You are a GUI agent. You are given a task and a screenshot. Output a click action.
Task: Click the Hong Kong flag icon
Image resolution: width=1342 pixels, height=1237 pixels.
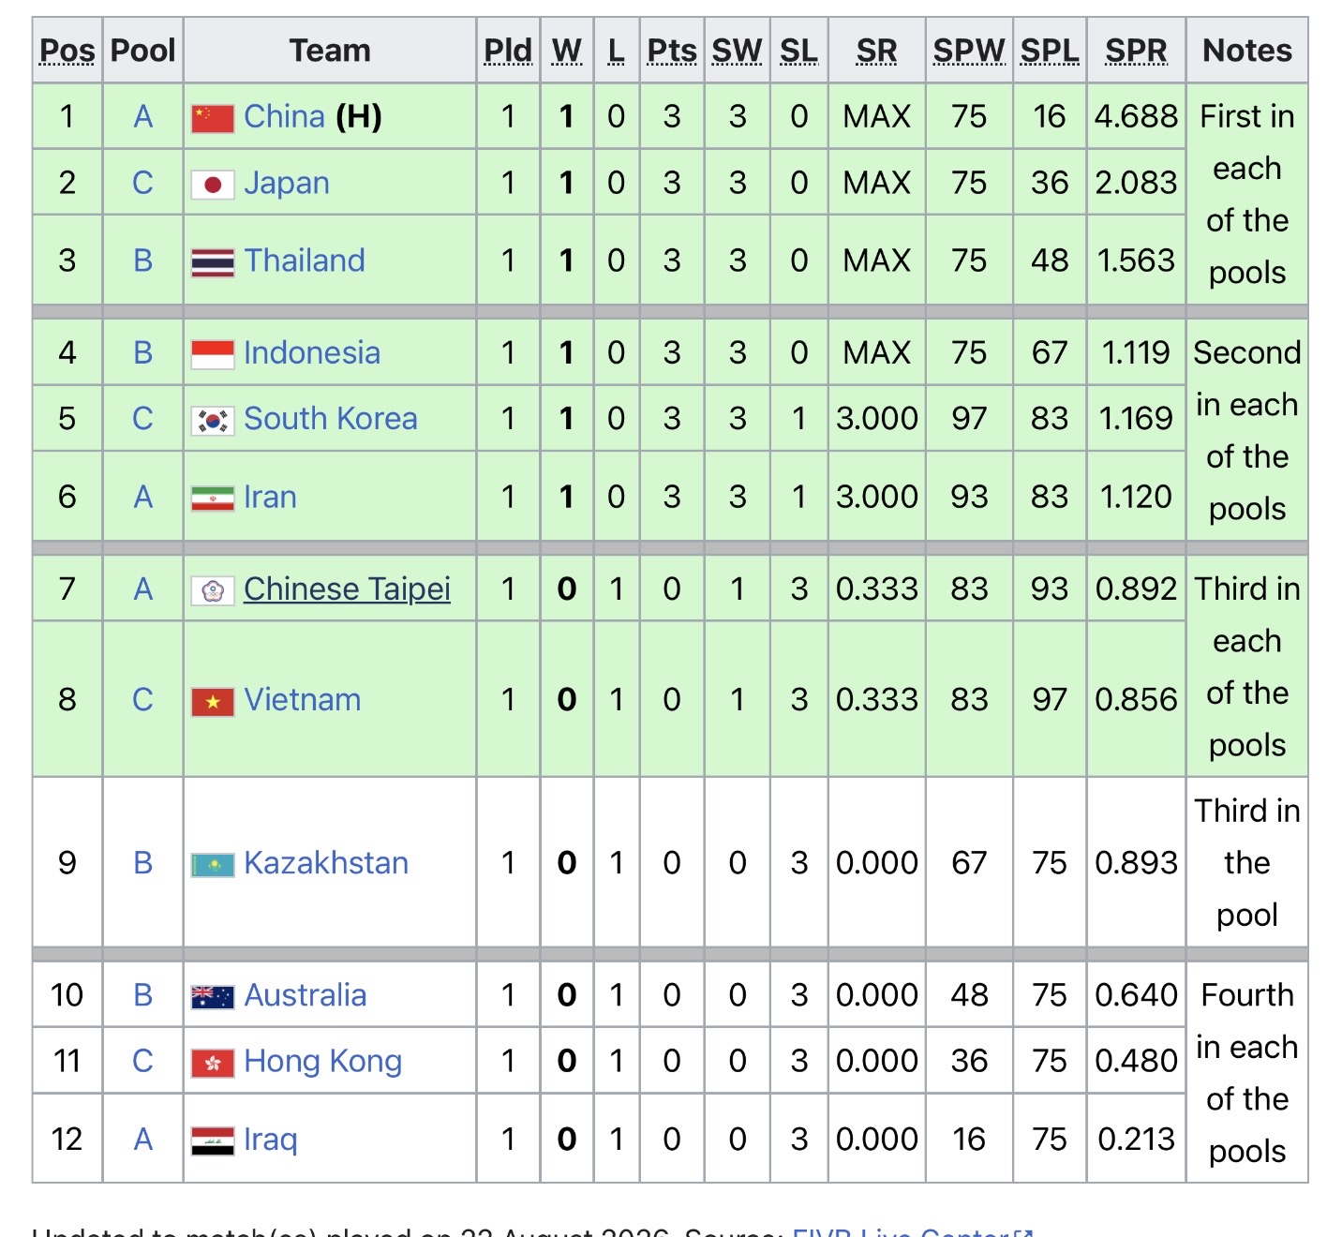click(x=213, y=1063)
